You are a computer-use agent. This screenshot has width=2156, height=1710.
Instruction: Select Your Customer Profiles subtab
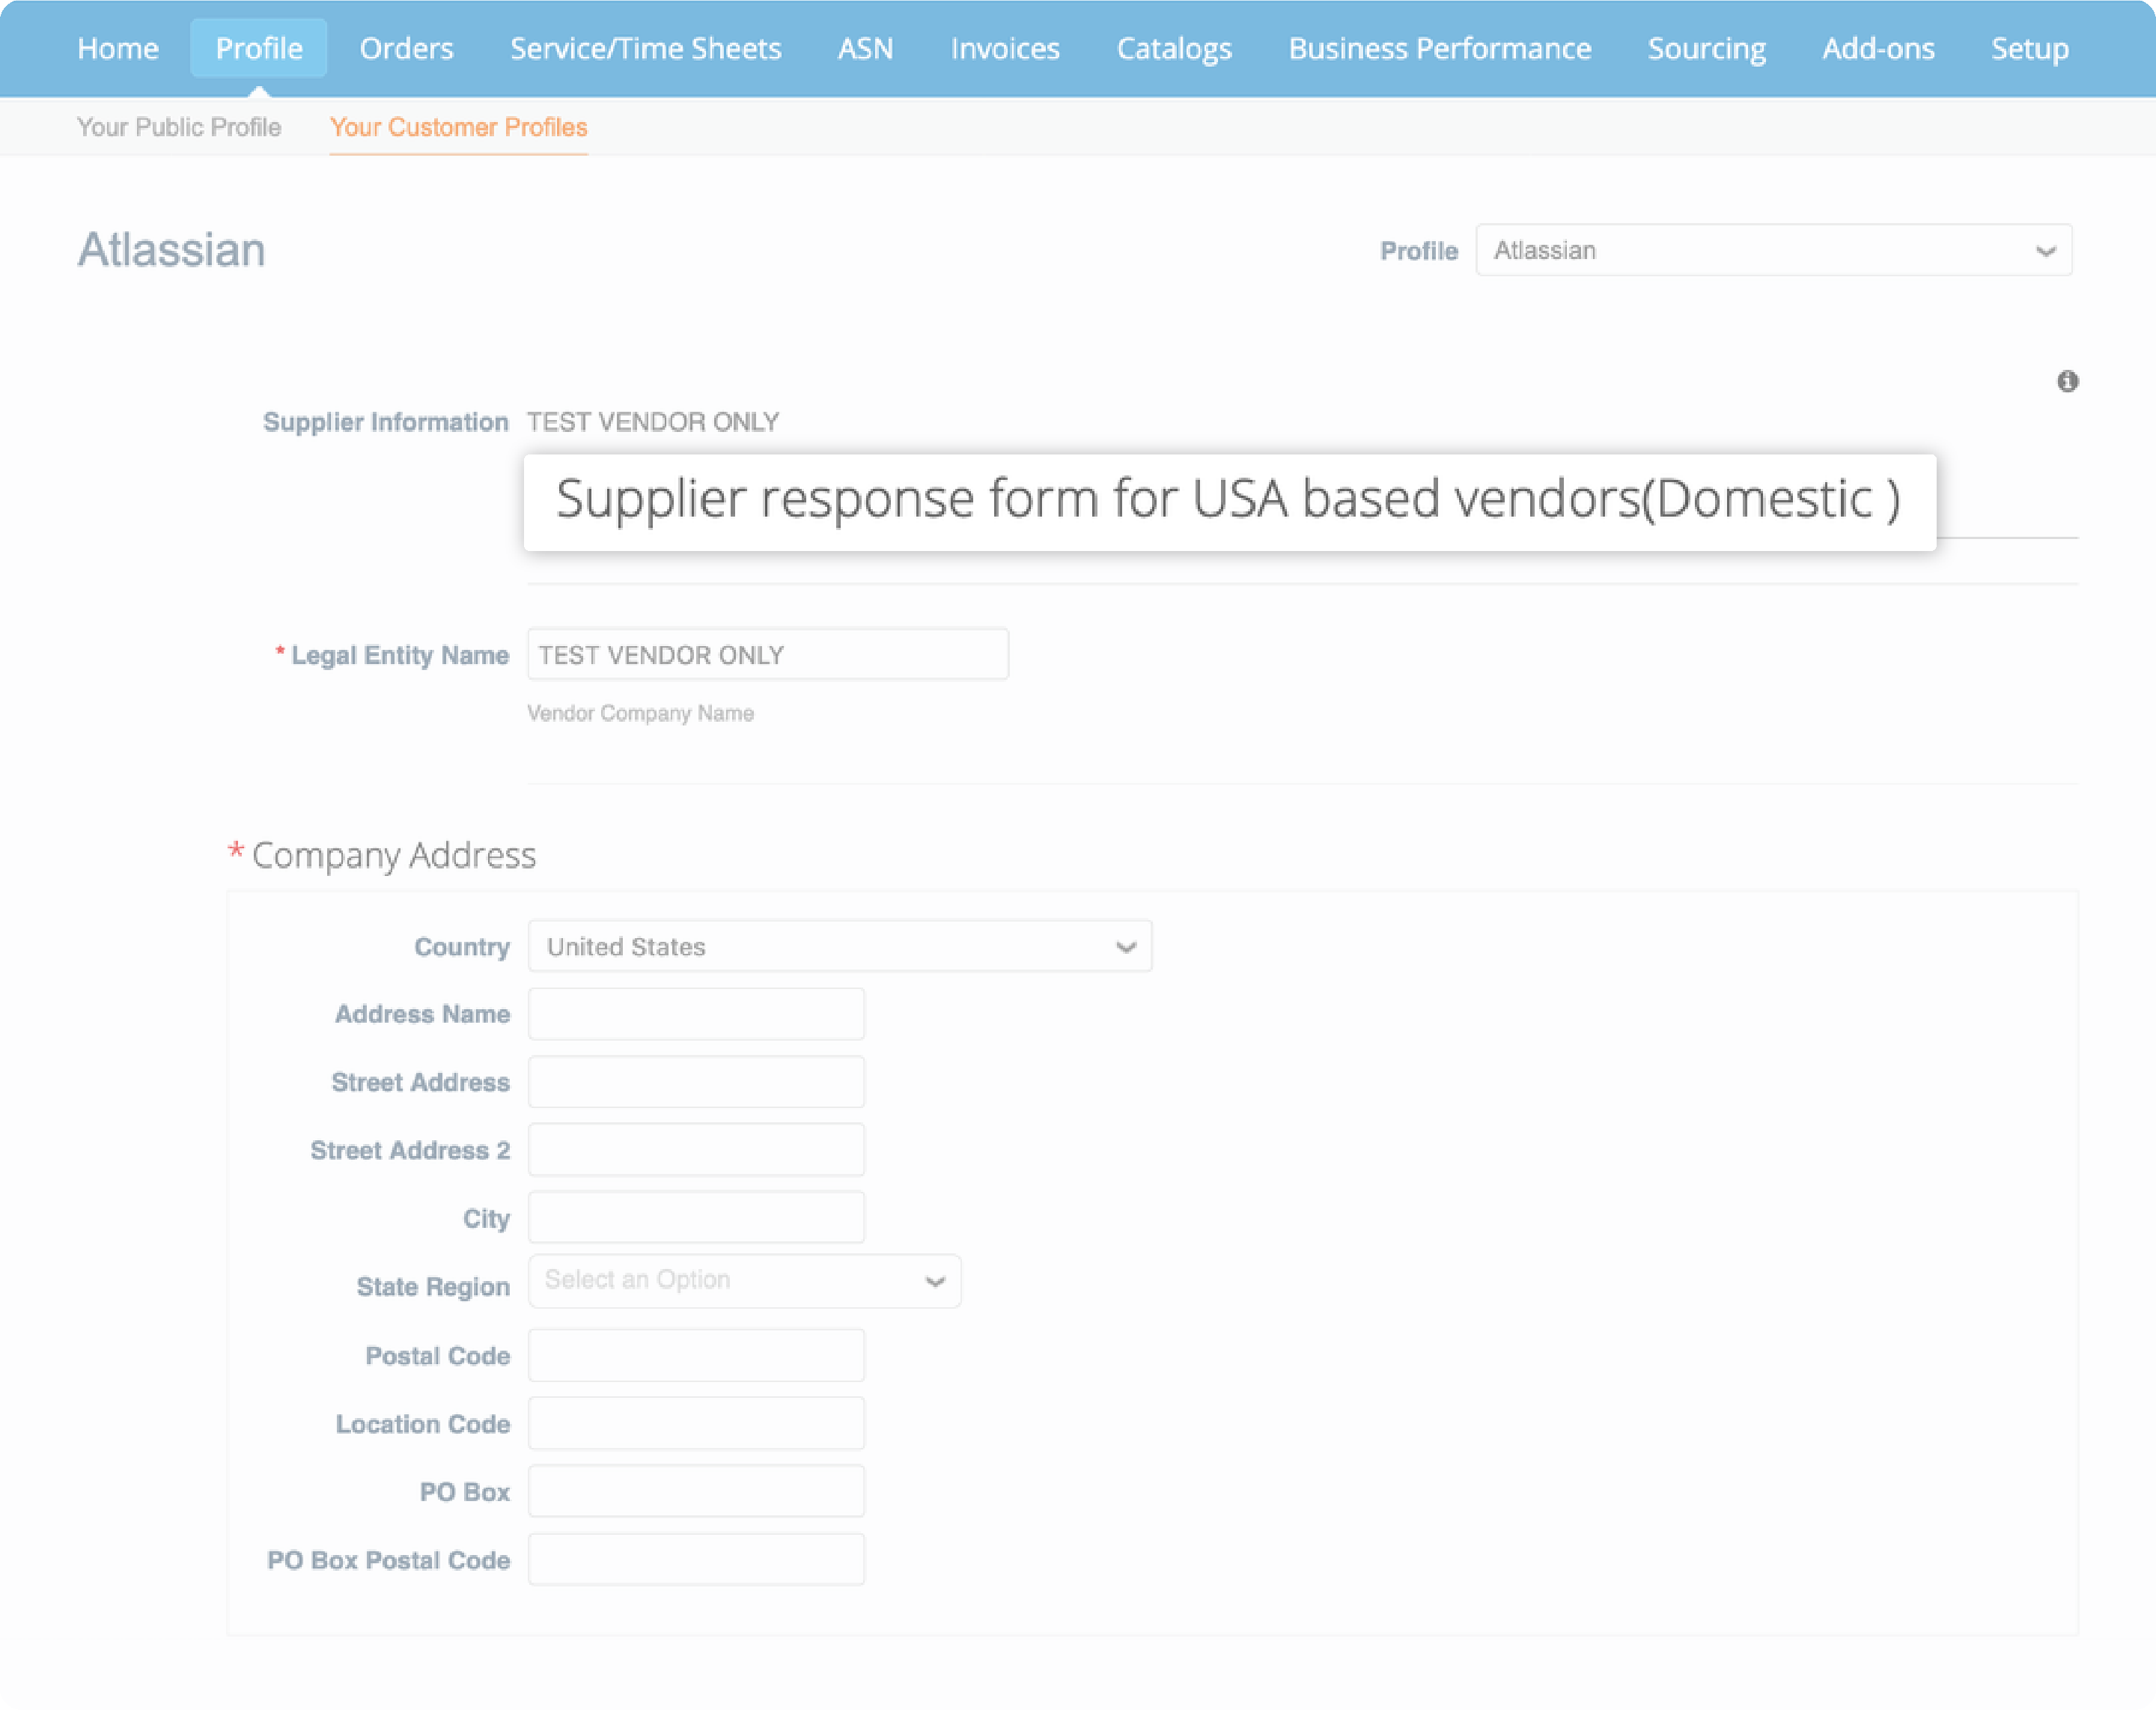coord(459,127)
